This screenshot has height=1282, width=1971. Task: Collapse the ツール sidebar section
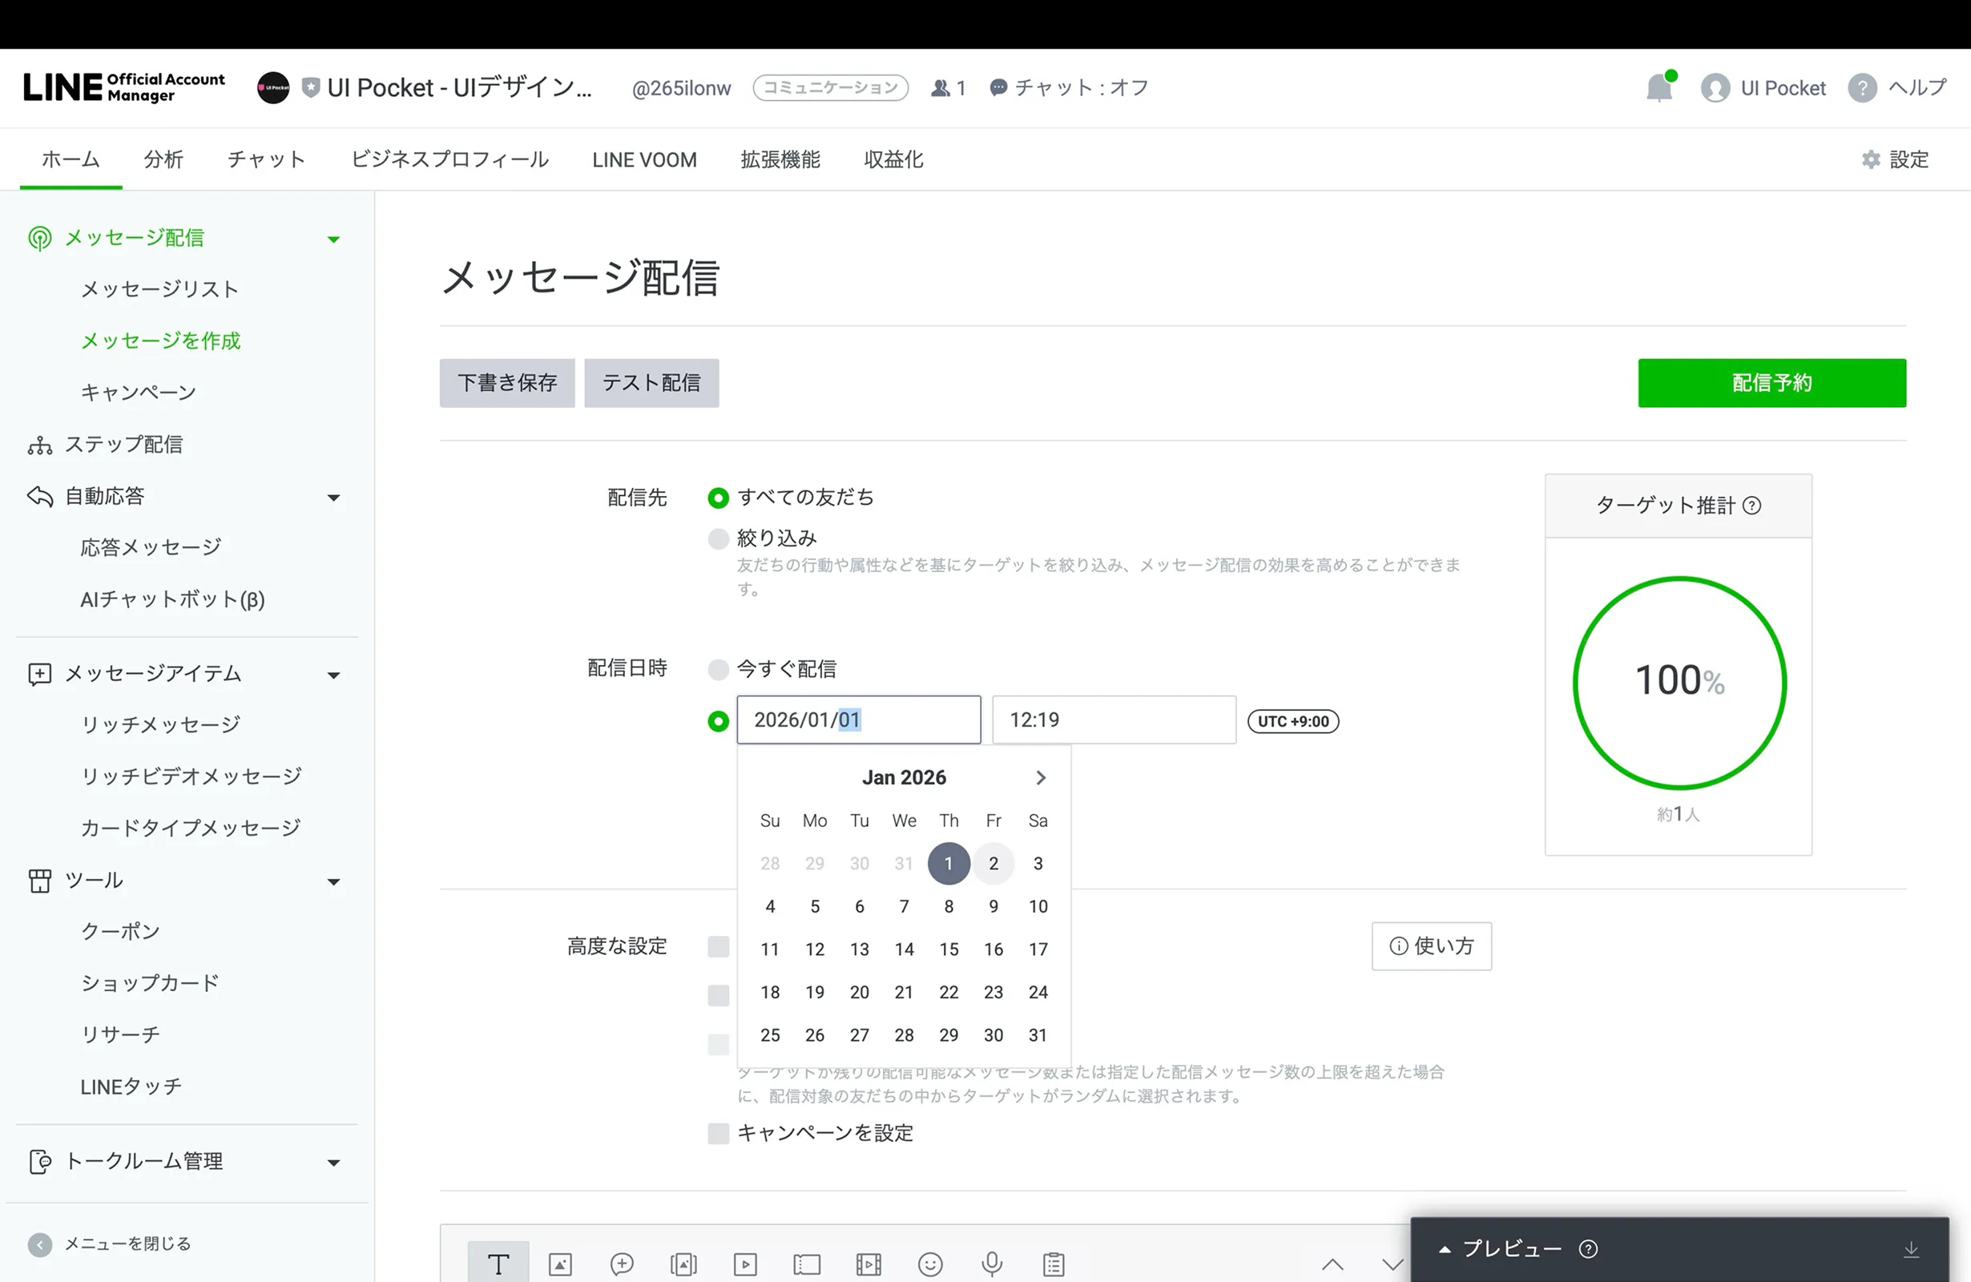[x=334, y=881]
